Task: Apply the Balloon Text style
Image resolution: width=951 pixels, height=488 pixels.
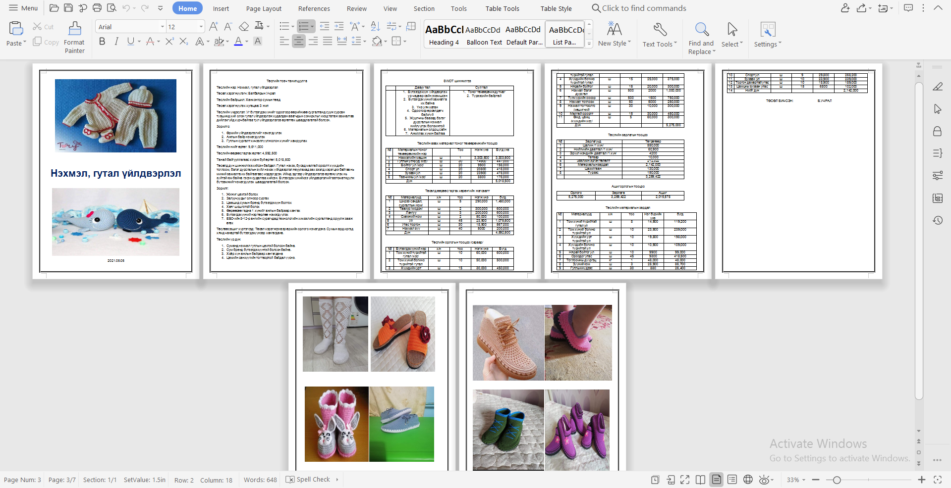Action: (484, 35)
